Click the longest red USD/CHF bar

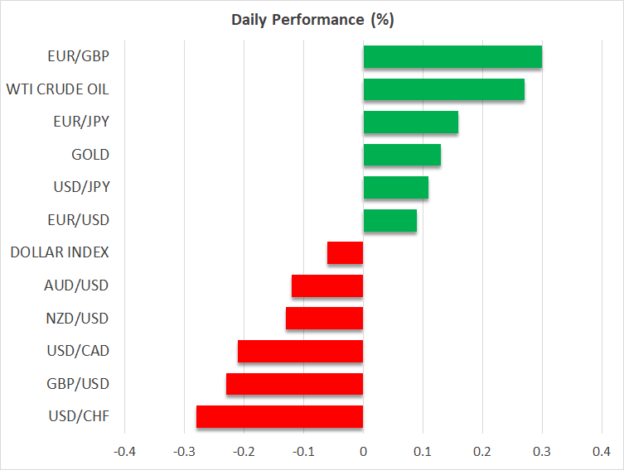coord(279,416)
